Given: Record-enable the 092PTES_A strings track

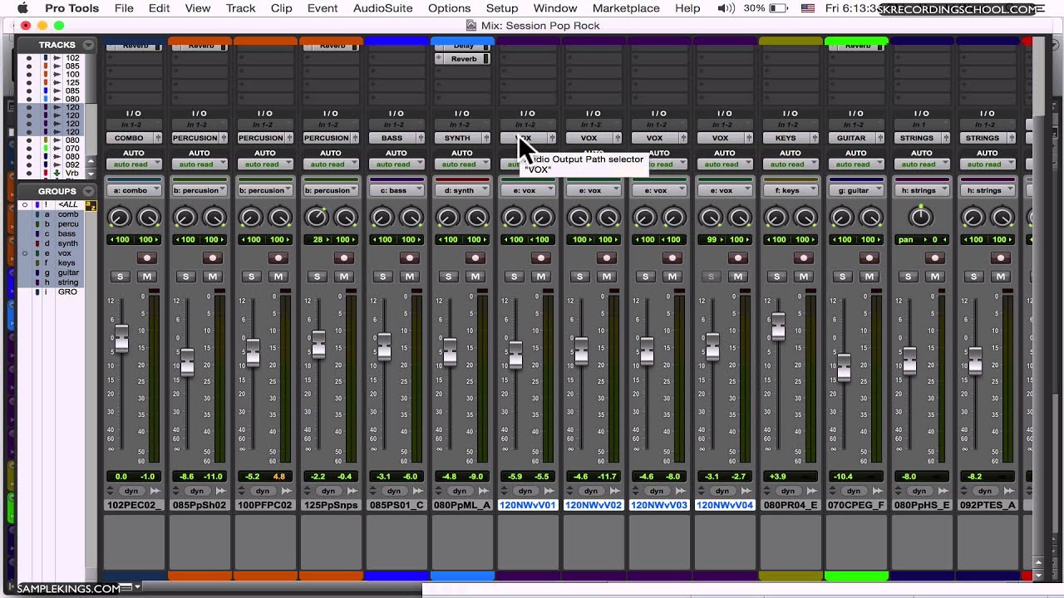Looking at the screenshot, I should 1001,258.
